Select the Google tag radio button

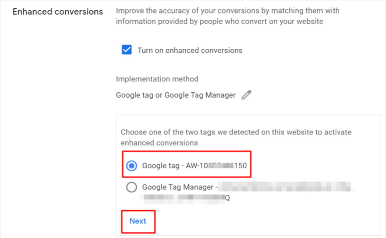pos(132,166)
